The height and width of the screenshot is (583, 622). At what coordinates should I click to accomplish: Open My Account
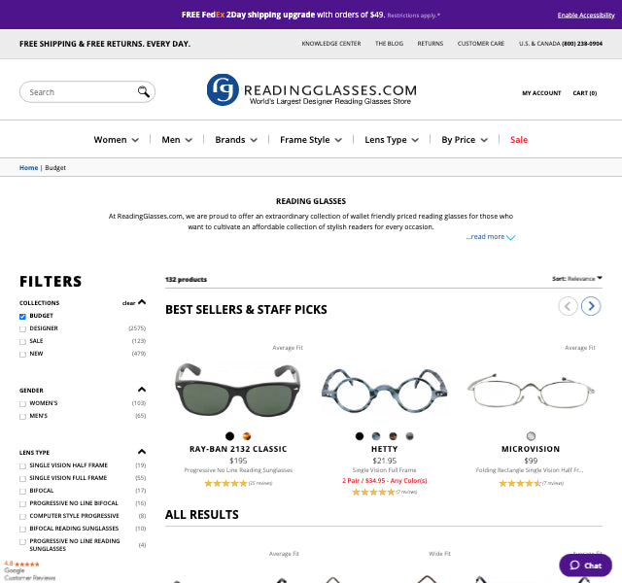[541, 93]
